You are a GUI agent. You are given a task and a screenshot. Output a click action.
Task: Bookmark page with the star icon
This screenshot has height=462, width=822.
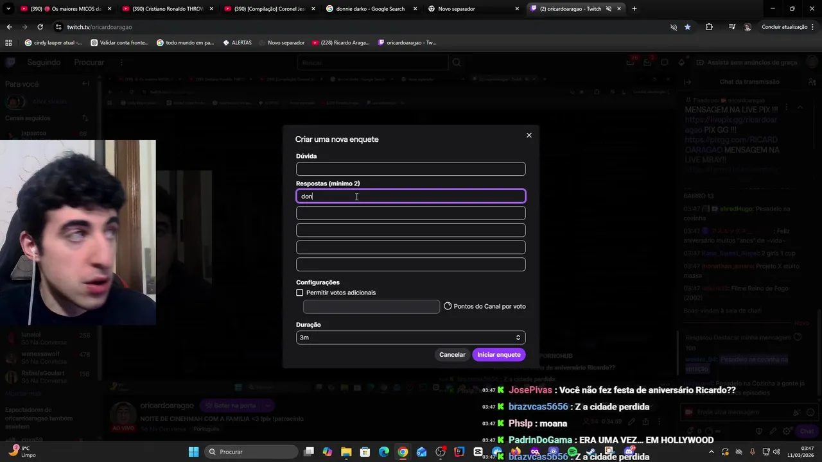pos(687,27)
